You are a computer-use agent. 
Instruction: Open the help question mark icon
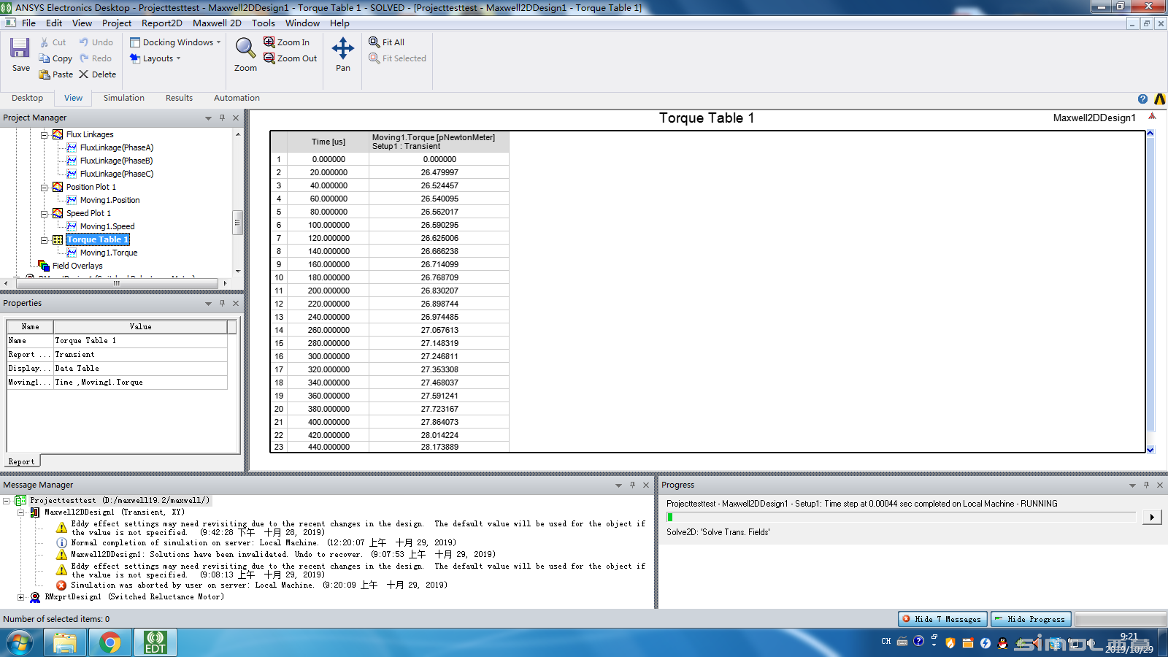pos(1142,99)
